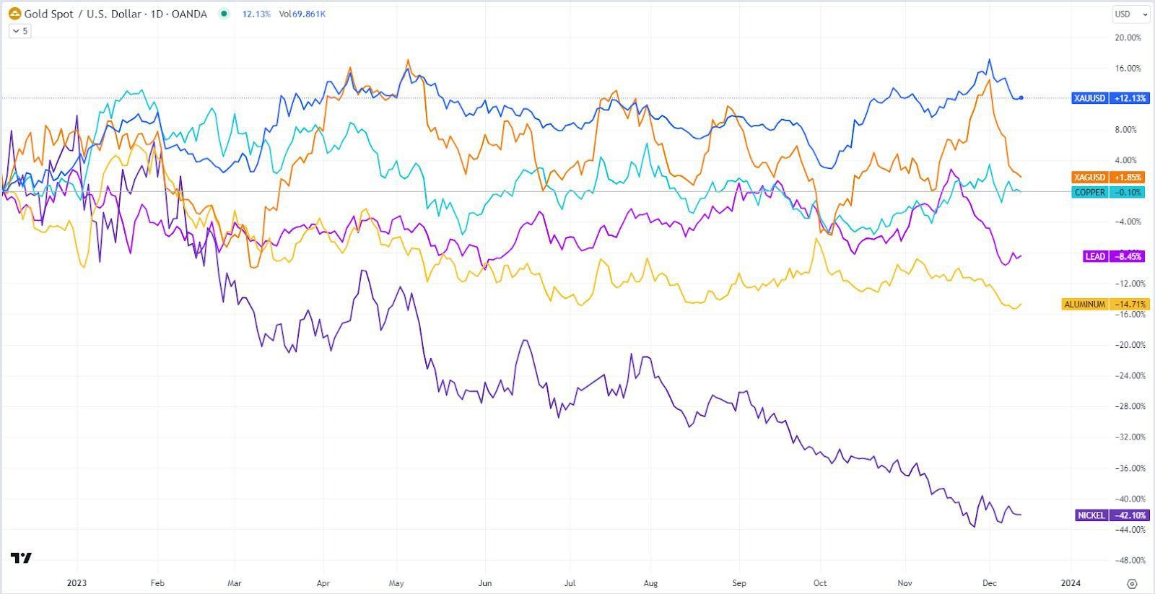1155x594 pixels.
Task: Click the NICKEL -42.10% label
Action: [1110, 515]
